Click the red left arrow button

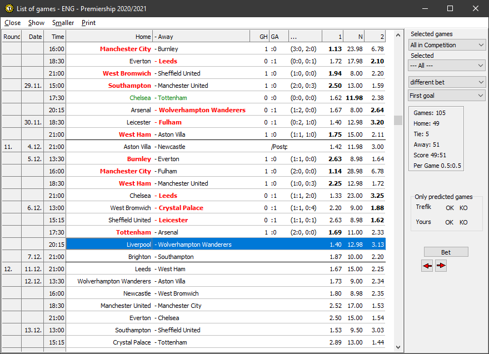[427, 266]
